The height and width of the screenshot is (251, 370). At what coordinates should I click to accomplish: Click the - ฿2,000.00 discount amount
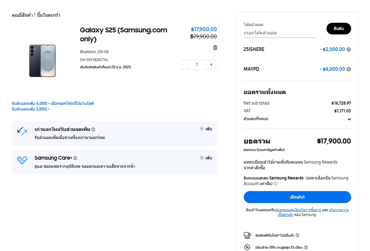click(x=333, y=49)
